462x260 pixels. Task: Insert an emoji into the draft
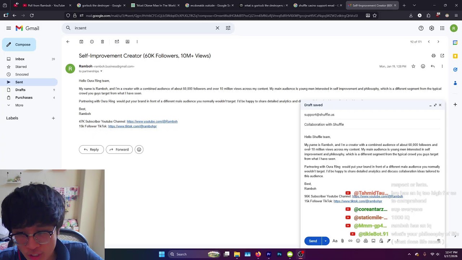point(358,241)
